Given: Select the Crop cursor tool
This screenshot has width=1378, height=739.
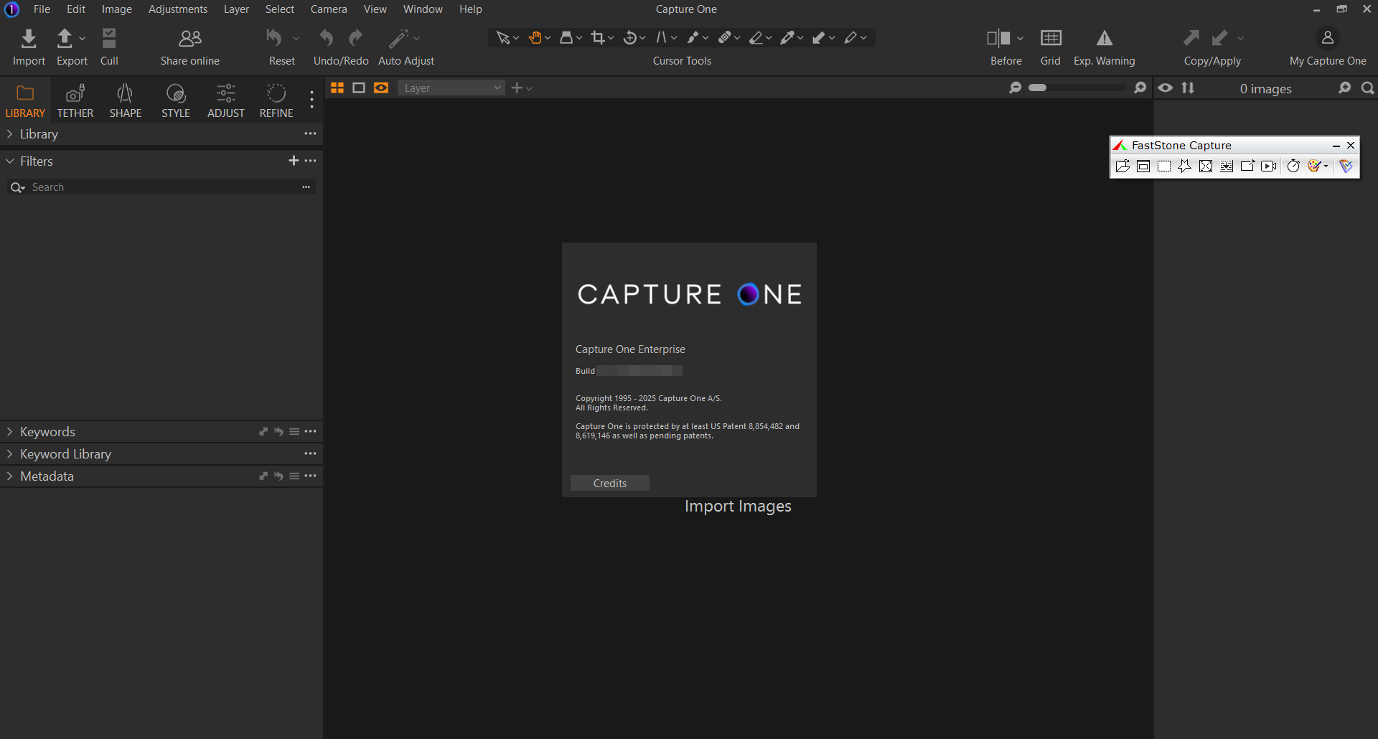Looking at the screenshot, I should 598,38.
